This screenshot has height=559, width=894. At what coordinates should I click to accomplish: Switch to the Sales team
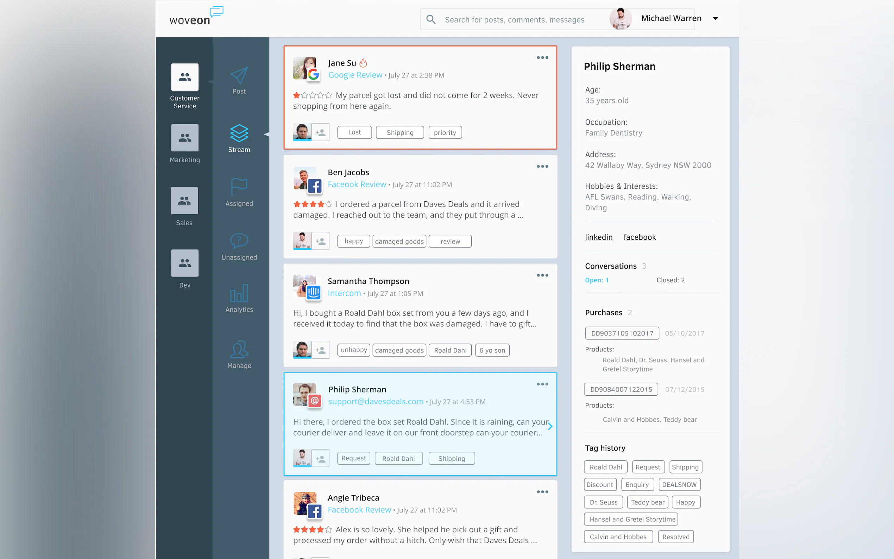(x=184, y=201)
